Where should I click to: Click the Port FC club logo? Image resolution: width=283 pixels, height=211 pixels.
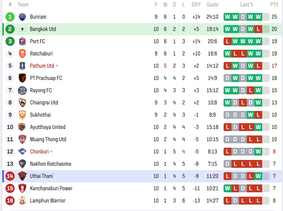[22, 41]
